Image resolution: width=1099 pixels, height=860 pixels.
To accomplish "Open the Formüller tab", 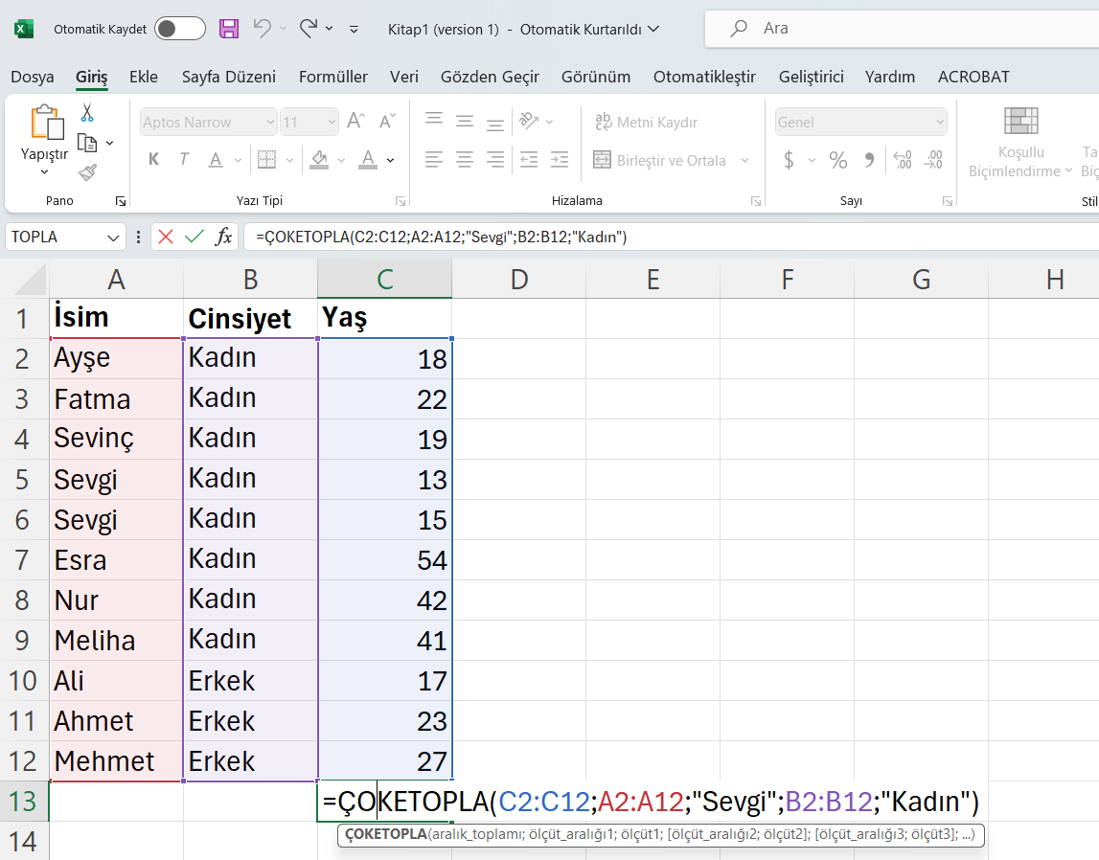I will [x=332, y=77].
